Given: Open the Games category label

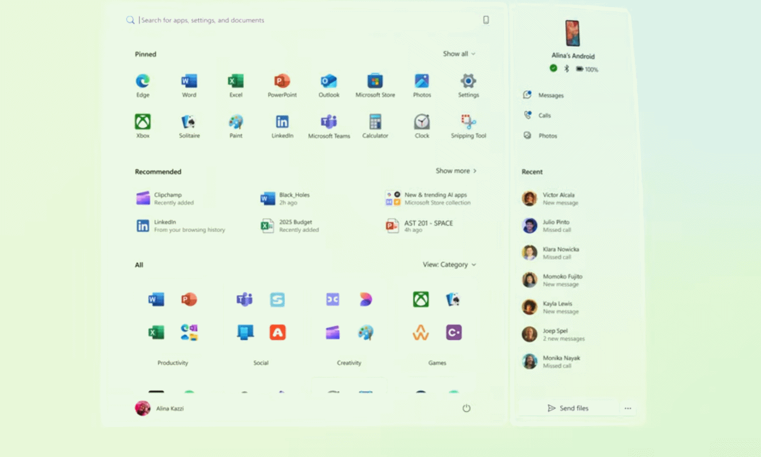Looking at the screenshot, I should click(x=437, y=363).
